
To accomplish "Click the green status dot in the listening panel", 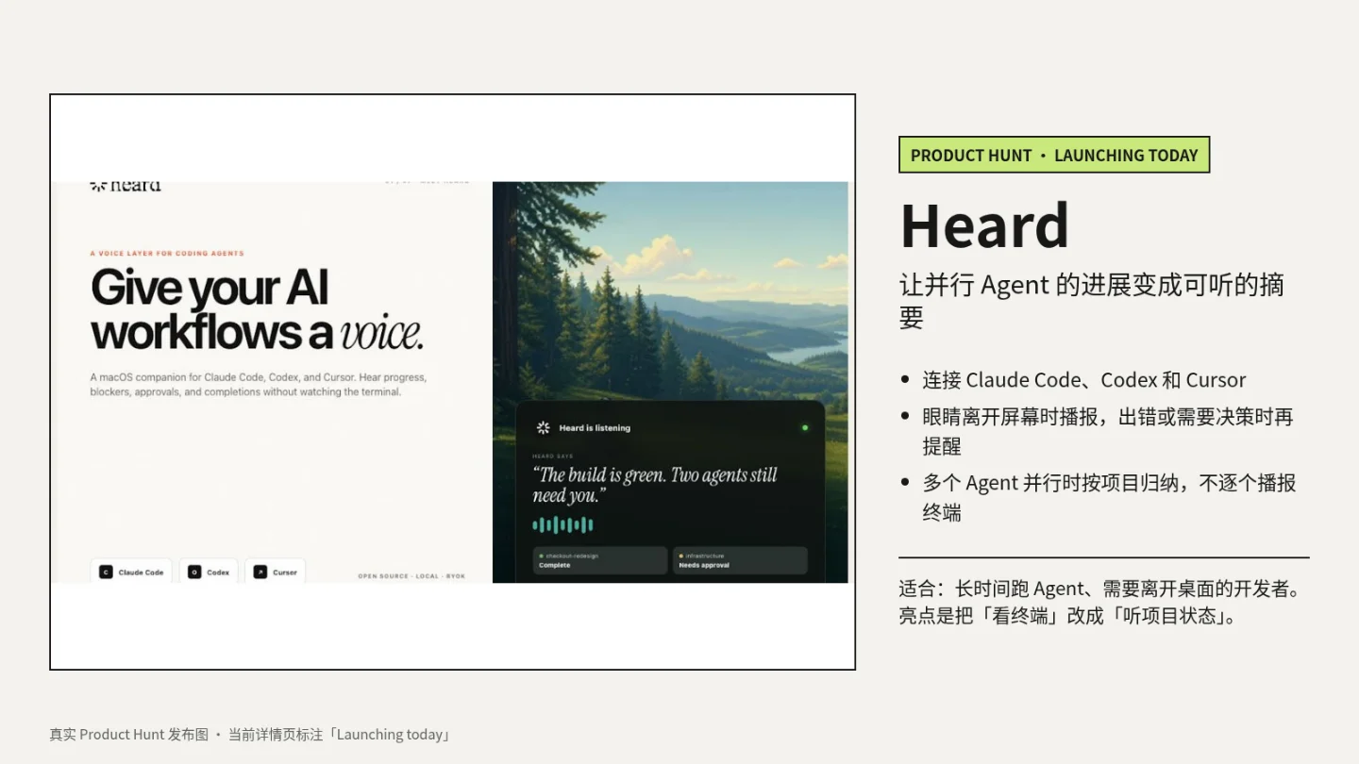I will point(805,428).
